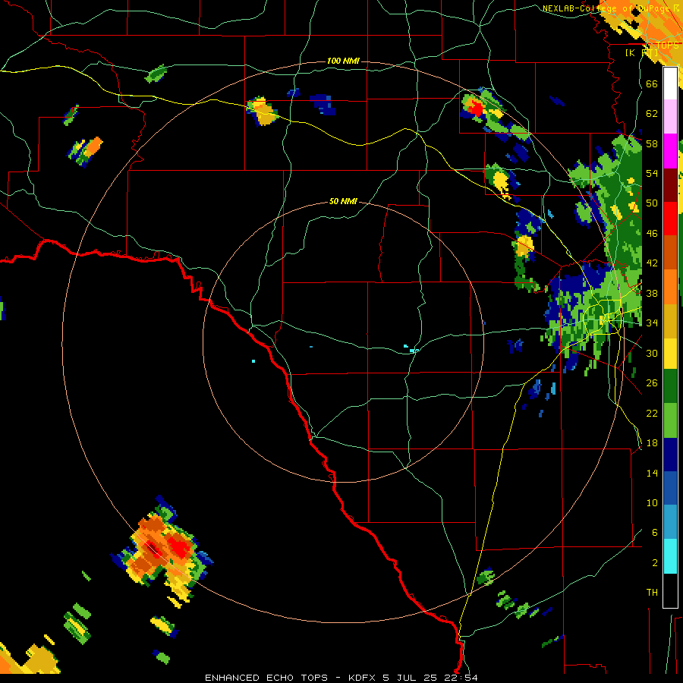Click the "22" legend value
Viewport: 683px width, 683px height.
[652, 413]
